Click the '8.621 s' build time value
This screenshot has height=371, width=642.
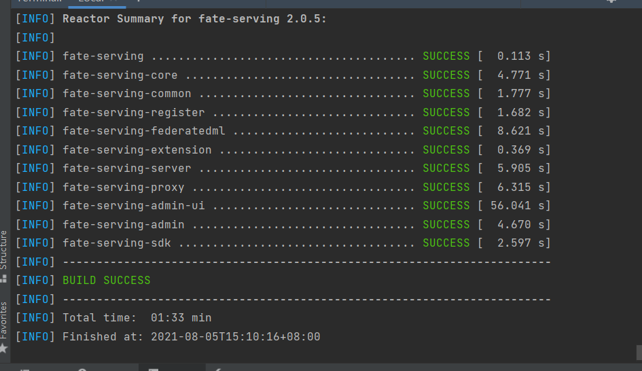click(x=521, y=131)
